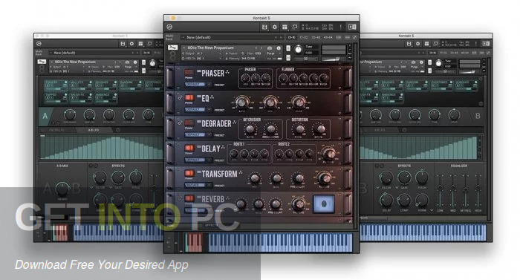Click the NI logo in left Kontakt window

[x=39, y=44]
